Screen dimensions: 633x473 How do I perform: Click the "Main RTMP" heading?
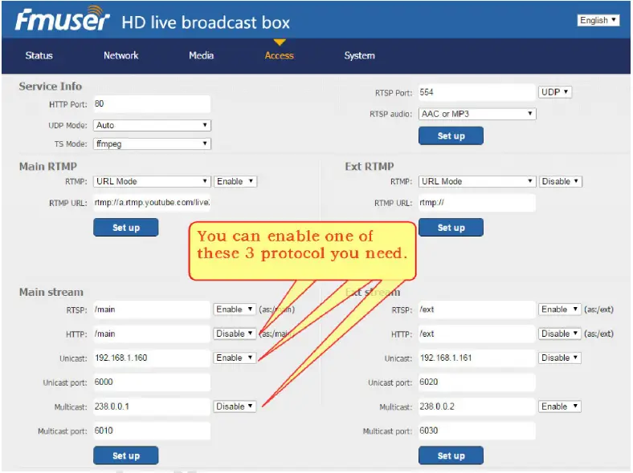(x=48, y=167)
